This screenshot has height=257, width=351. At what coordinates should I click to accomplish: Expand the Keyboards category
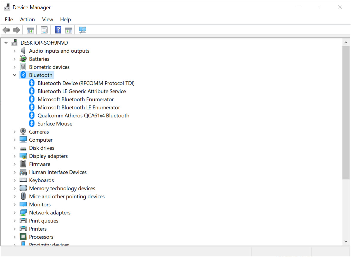pyautogui.click(x=15, y=180)
